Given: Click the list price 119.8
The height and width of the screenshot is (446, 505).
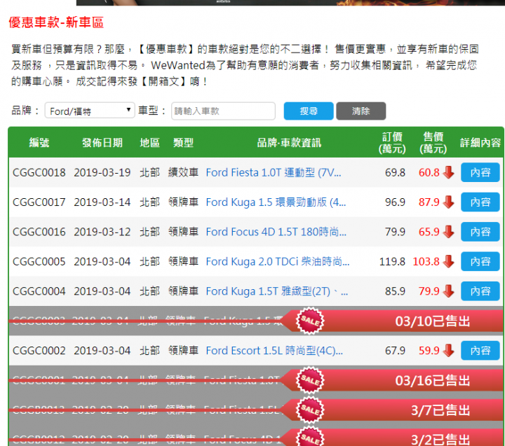Looking at the screenshot, I should [x=392, y=262].
